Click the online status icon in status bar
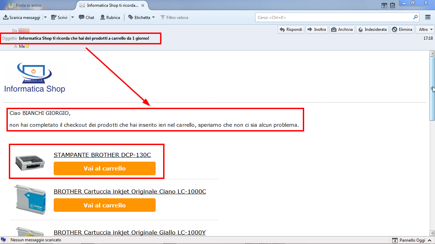Viewport: 435px width, 244px height. click(3, 240)
